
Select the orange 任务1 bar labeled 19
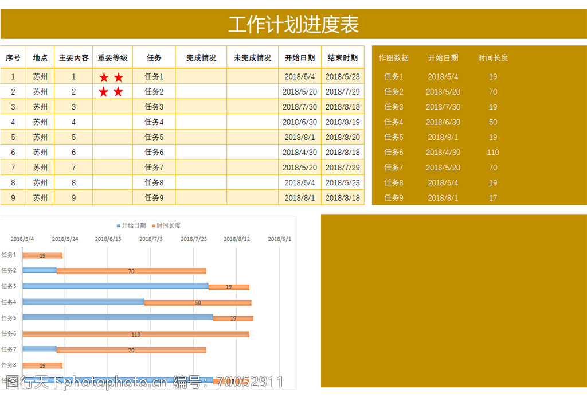(x=42, y=255)
